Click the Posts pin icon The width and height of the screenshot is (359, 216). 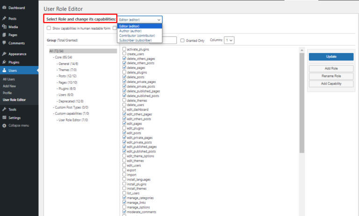[4, 18]
